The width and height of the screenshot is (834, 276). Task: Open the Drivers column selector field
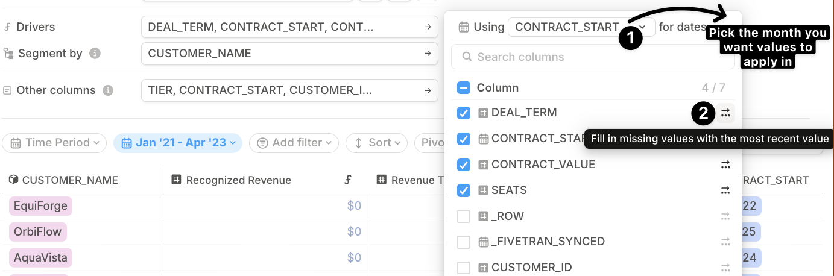pos(289,27)
